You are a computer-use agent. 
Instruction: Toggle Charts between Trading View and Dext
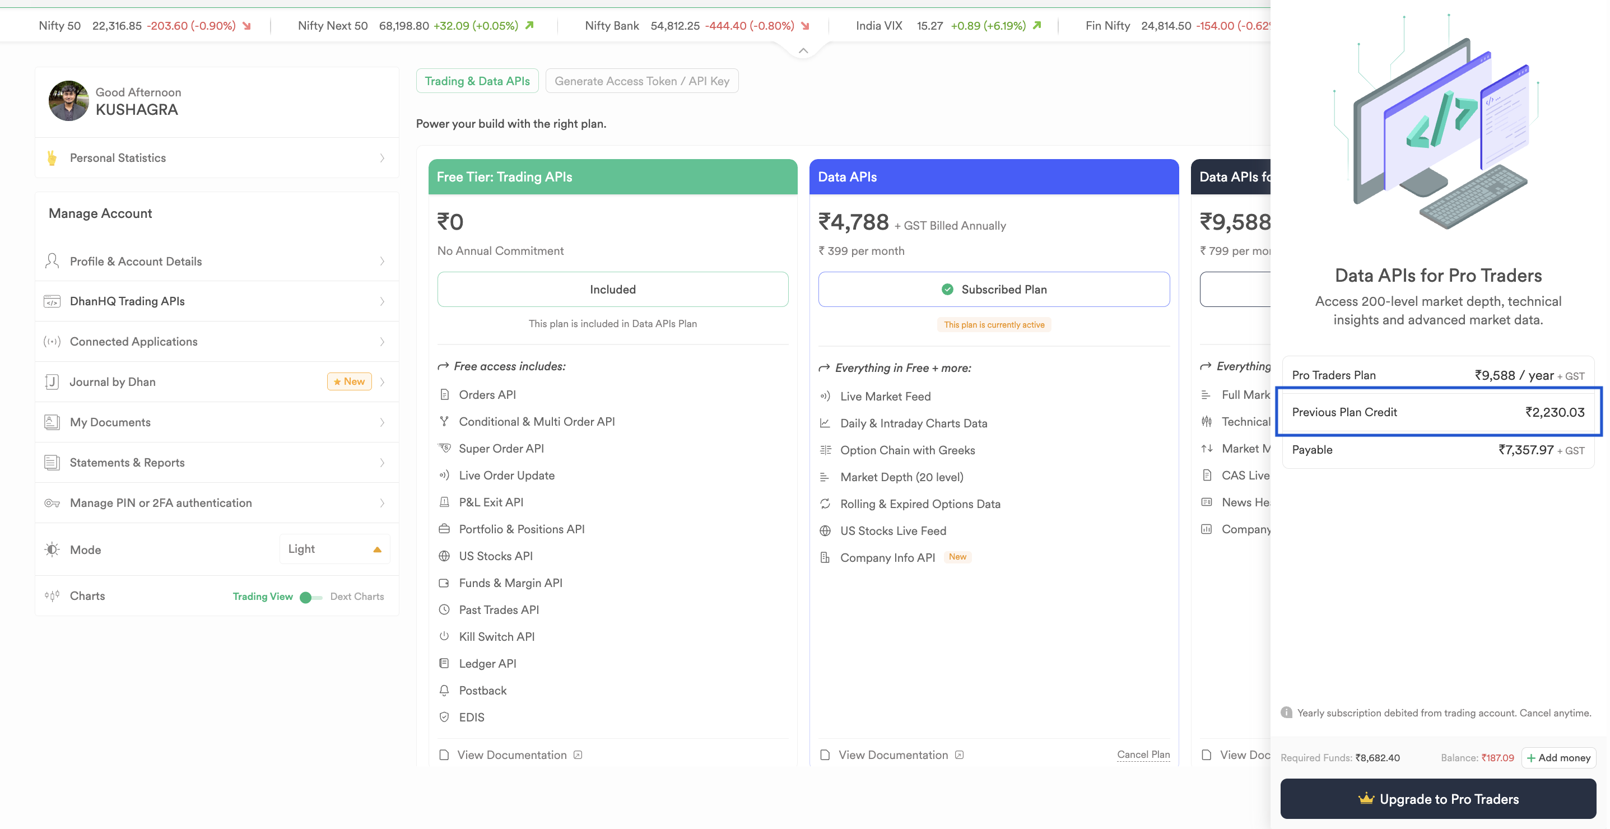[x=310, y=597]
